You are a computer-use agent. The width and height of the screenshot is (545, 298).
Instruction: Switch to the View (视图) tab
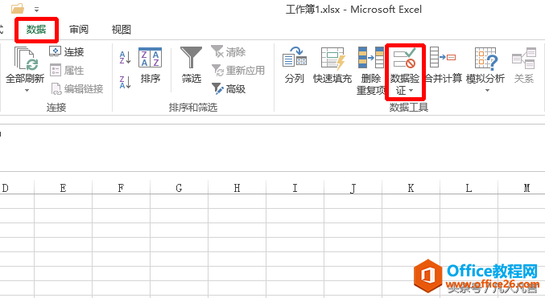click(121, 30)
